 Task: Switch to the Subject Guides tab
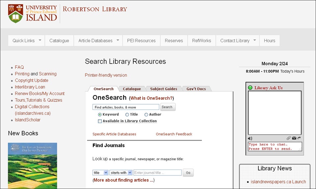pos(163,89)
